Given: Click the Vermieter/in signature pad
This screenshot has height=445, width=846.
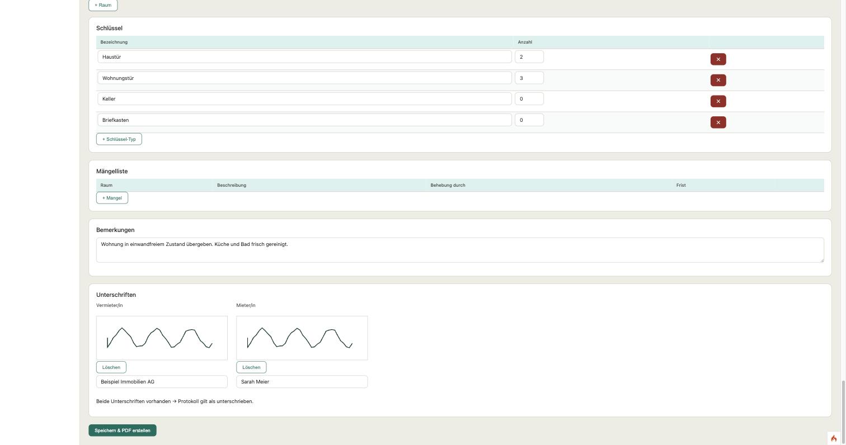Looking at the screenshot, I should tap(162, 338).
